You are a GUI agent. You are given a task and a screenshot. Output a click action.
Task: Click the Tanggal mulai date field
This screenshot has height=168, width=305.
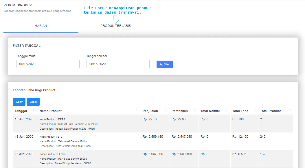(x=48, y=64)
